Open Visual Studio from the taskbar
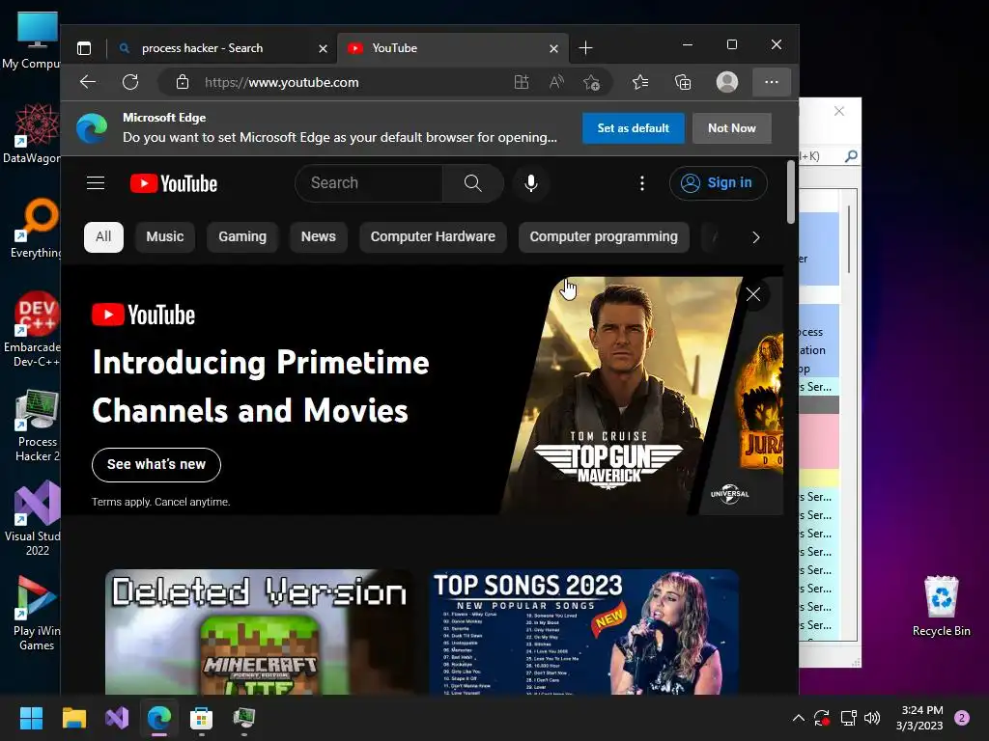Screen dimensions: 989x741 117,718
